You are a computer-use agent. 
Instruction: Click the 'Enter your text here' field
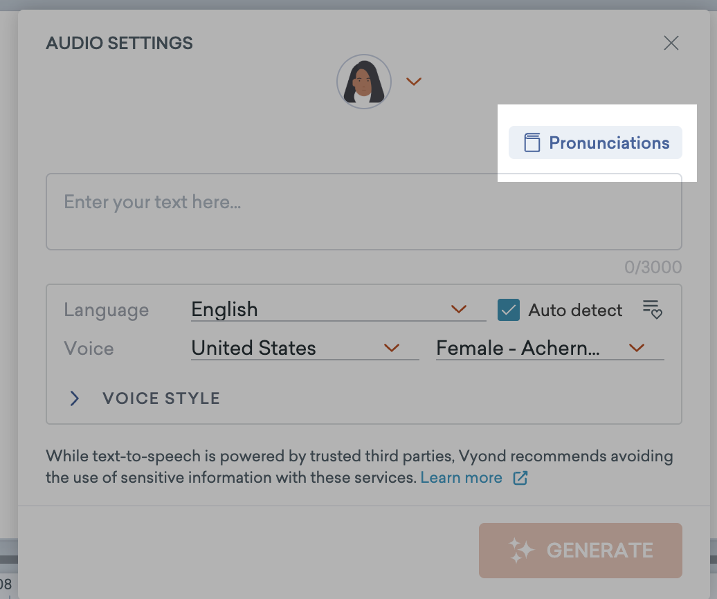pos(363,211)
